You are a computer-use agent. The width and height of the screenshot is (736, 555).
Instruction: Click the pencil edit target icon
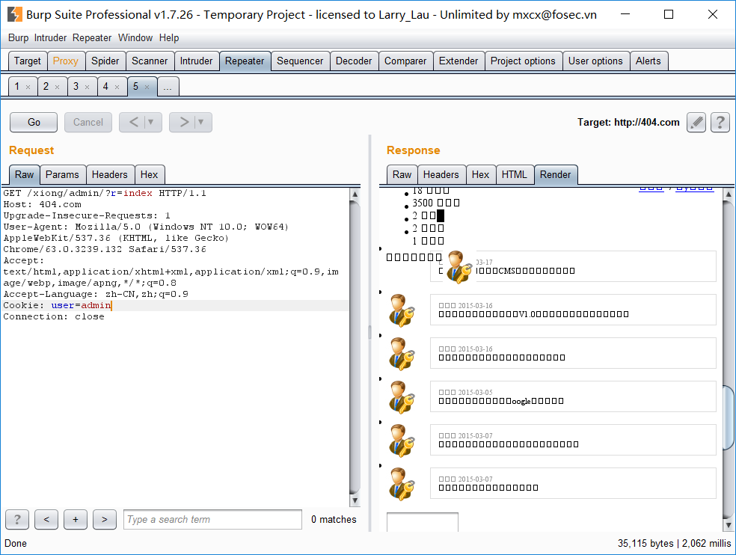click(696, 122)
